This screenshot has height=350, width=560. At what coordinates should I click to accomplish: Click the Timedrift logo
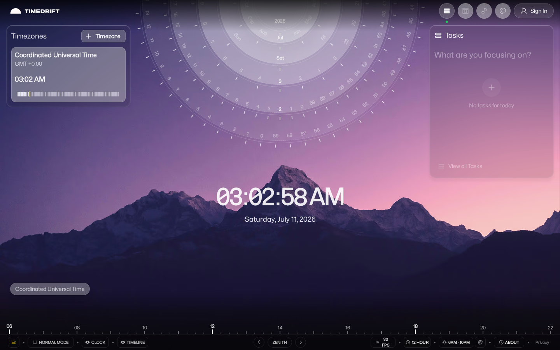[35, 11]
